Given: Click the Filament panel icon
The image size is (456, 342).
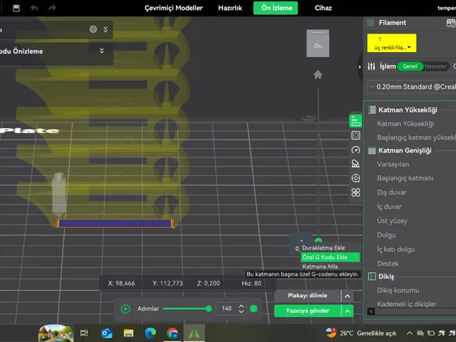Looking at the screenshot, I should (370, 22).
